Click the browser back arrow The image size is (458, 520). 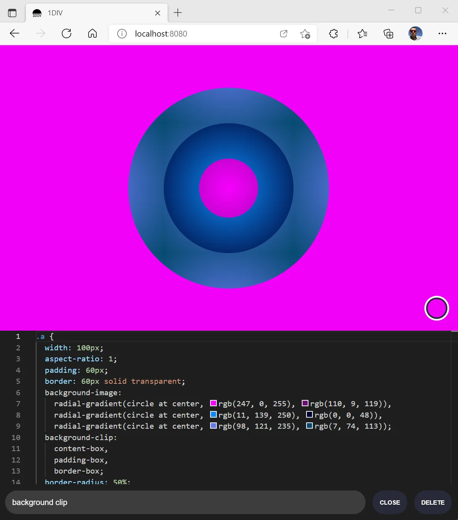coord(15,33)
